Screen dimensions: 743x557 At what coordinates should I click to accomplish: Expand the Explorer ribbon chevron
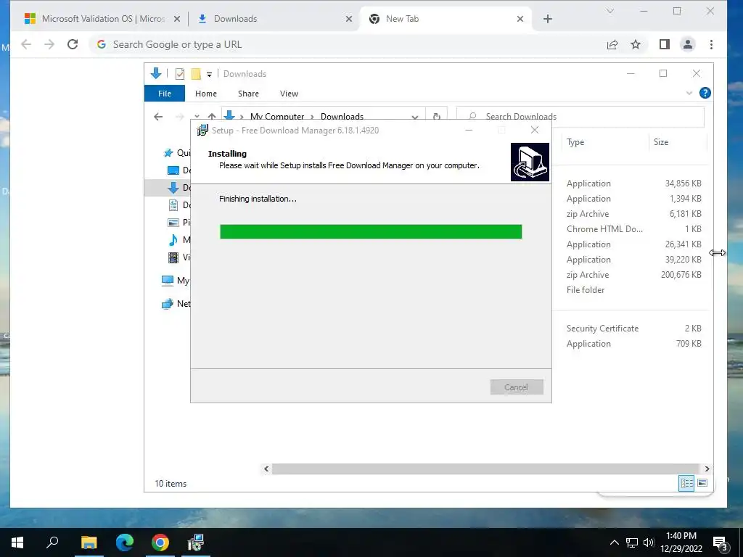[x=689, y=94]
